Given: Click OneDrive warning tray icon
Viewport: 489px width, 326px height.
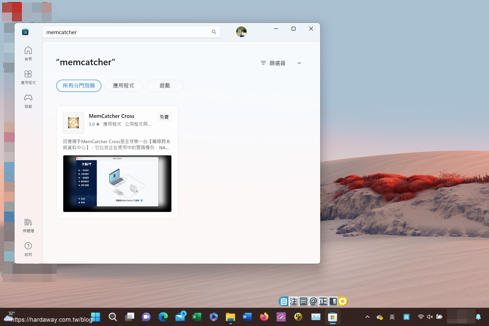Looking at the screenshot, I should 379,317.
